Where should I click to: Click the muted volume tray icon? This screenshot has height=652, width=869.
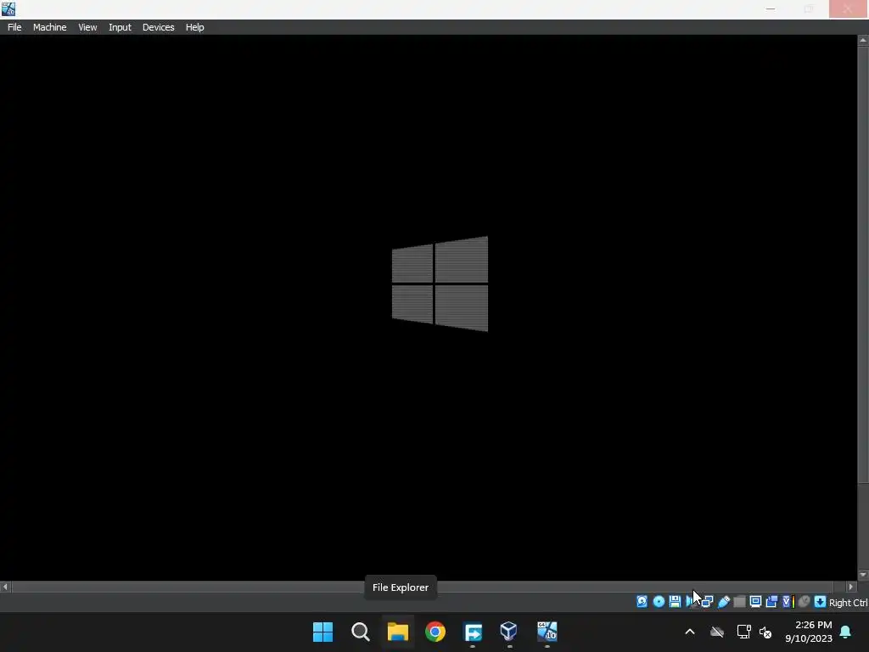point(765,632)
